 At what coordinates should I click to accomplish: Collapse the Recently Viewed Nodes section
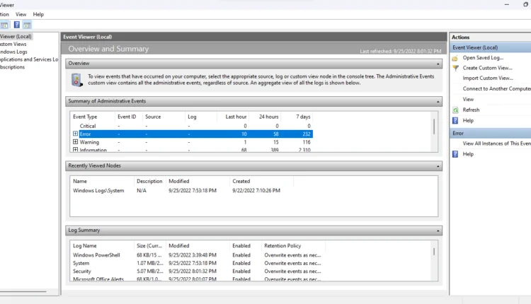(439, 166)
